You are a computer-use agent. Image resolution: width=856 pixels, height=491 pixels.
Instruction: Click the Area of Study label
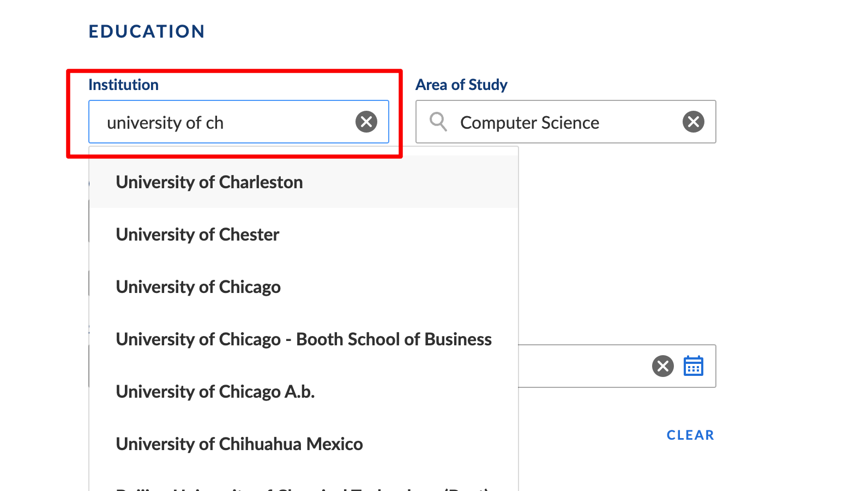click(x=461, y=85)
